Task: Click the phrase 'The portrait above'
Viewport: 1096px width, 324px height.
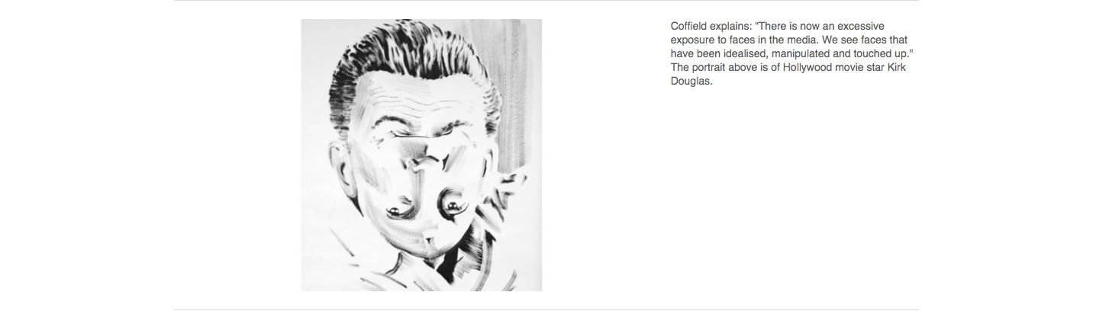Action: coord(715,68)
